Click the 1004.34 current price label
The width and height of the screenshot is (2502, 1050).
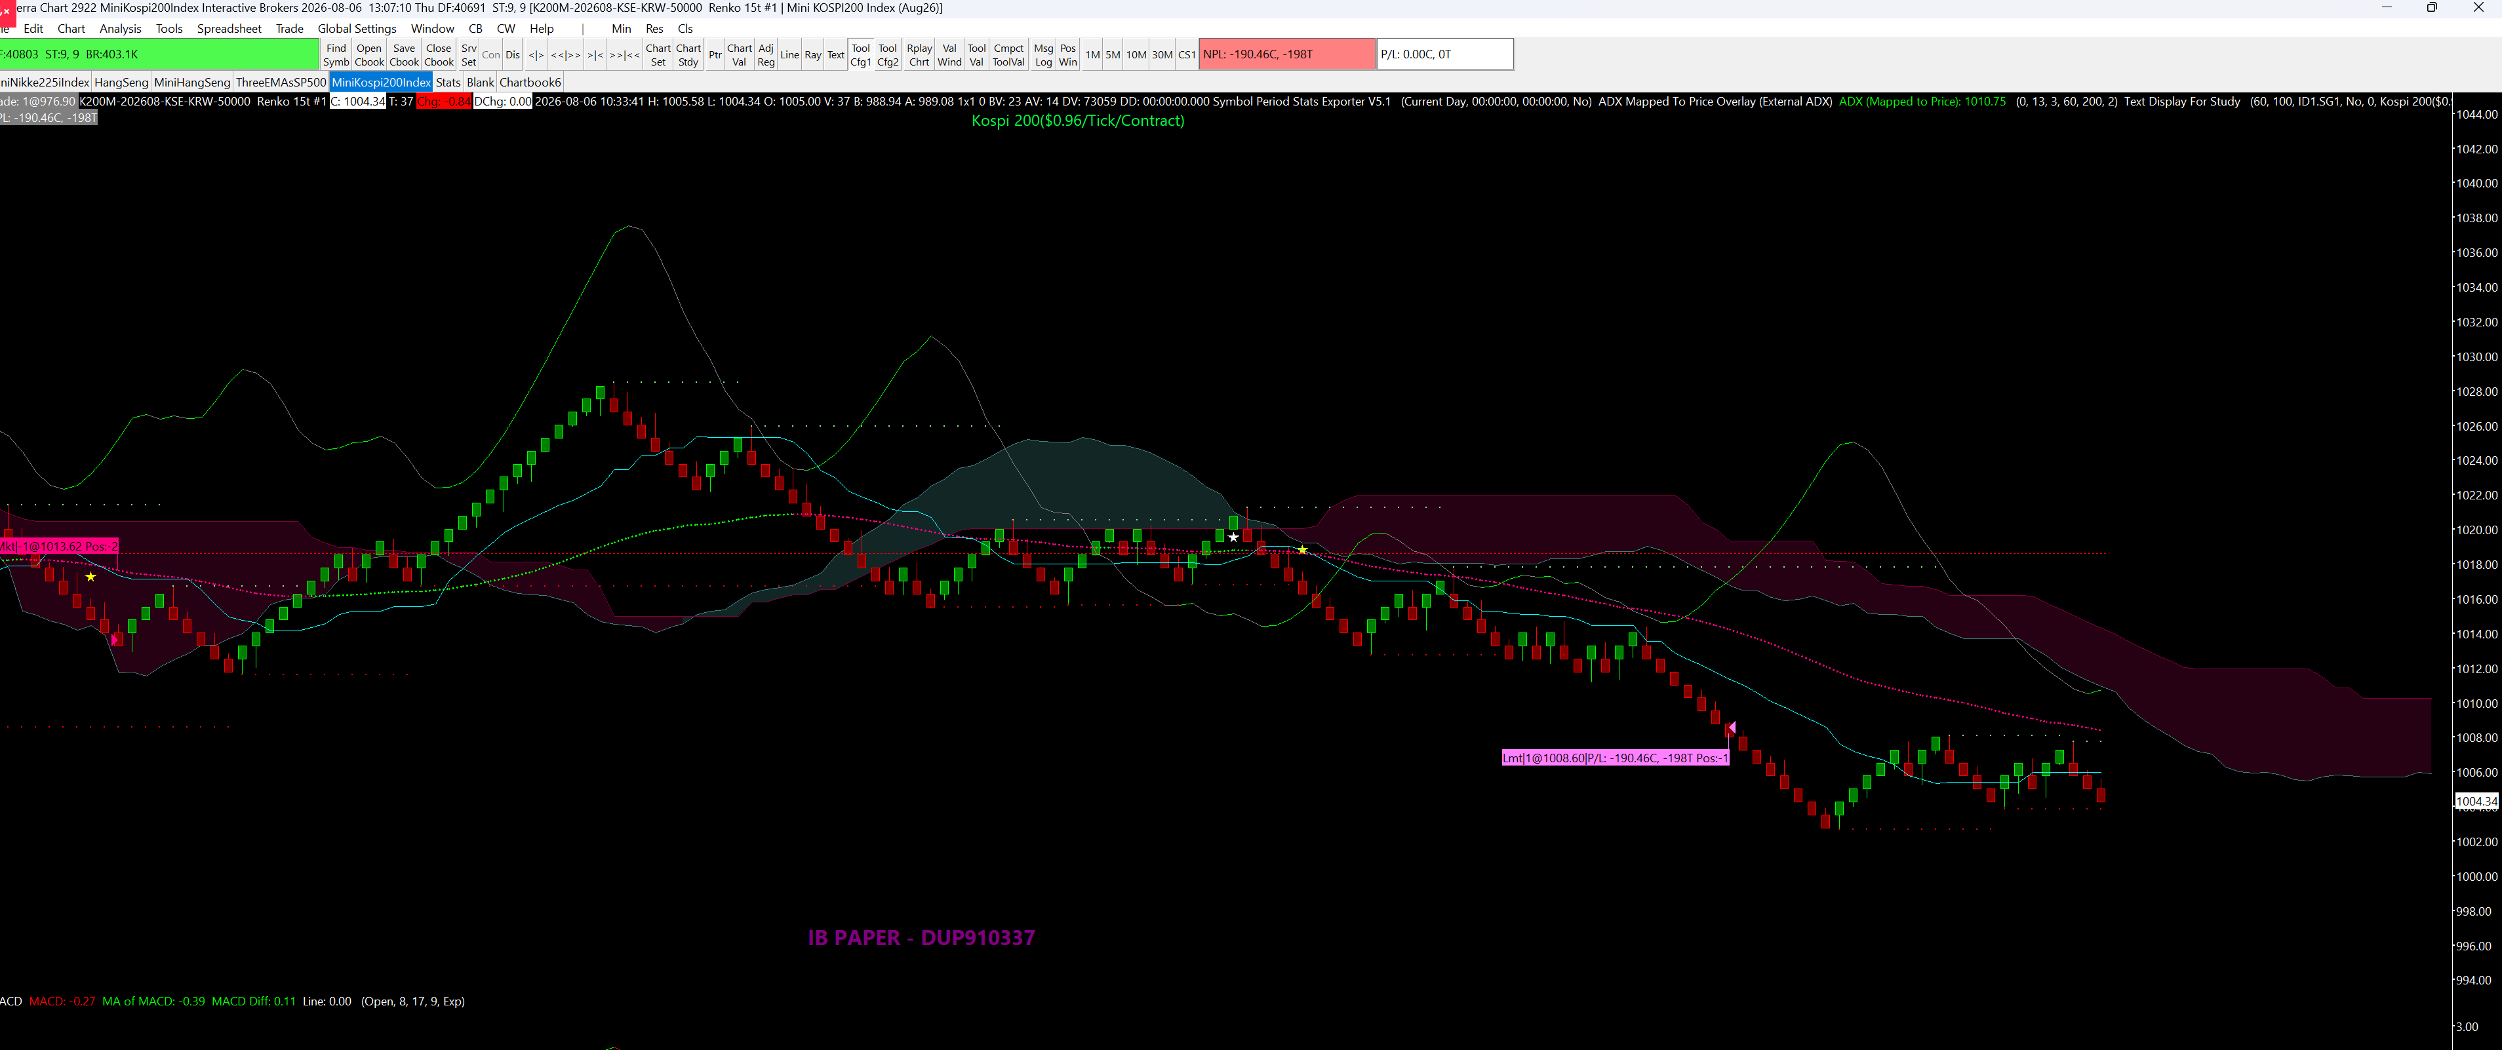(x=2476, y=802)
